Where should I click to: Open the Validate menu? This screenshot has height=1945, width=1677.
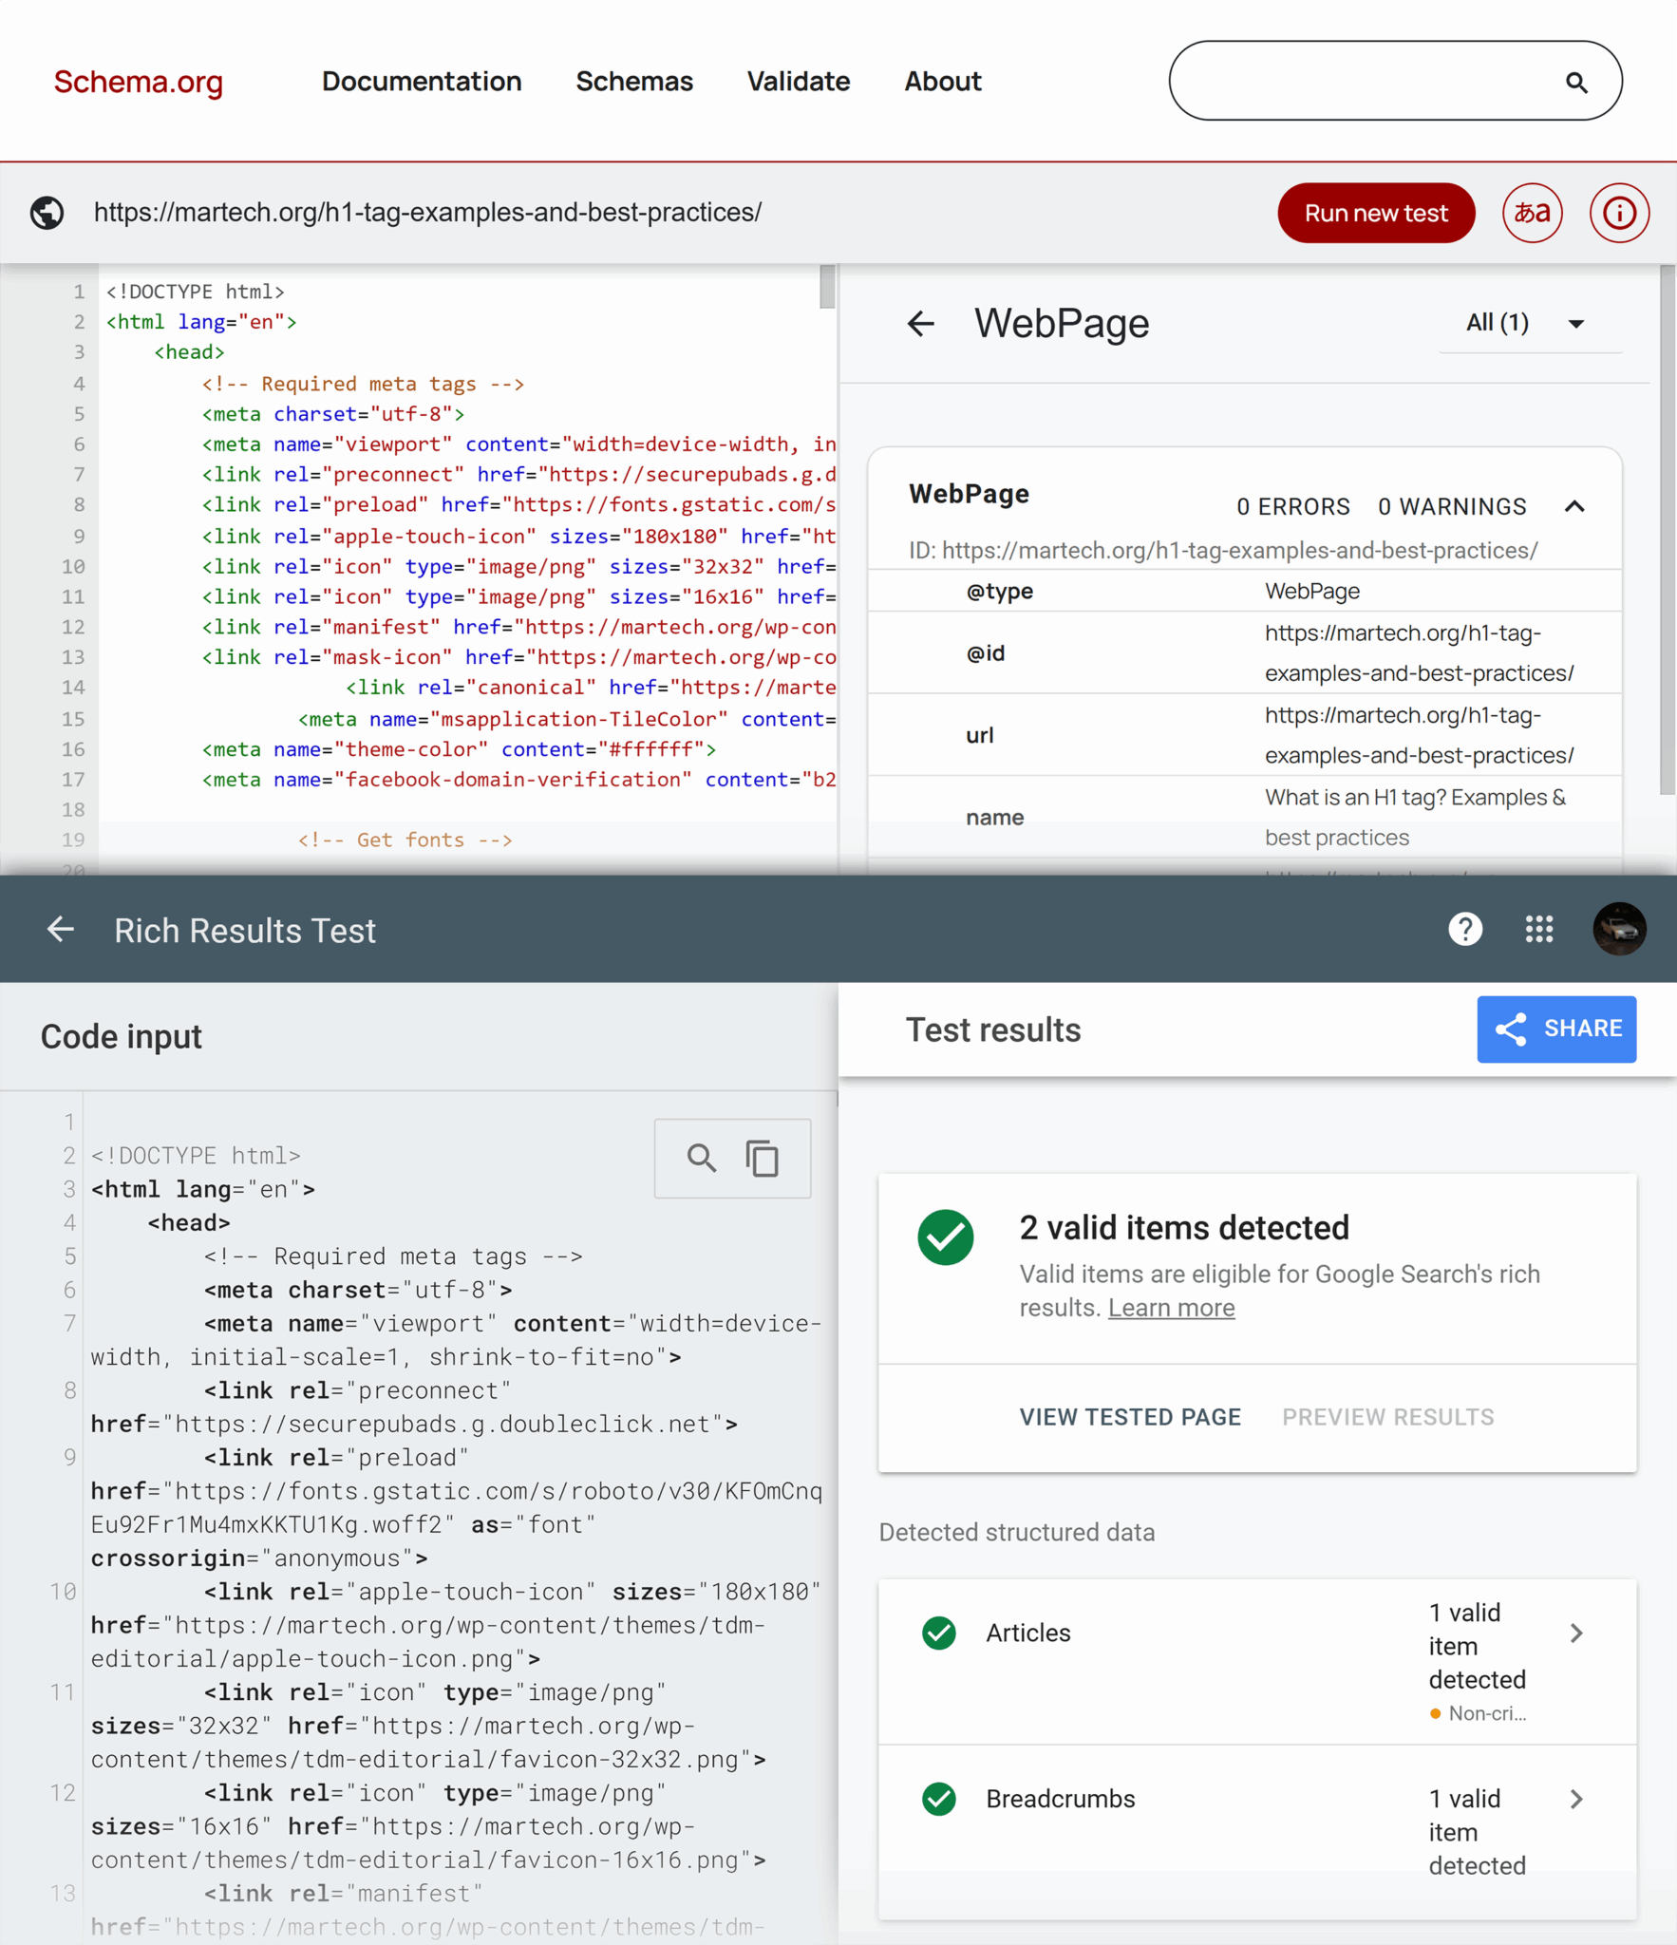point(799,82)
